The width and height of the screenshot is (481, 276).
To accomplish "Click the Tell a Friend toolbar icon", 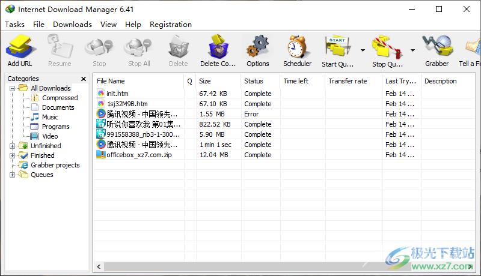I will pyautogui.click(x=473, y=47).
